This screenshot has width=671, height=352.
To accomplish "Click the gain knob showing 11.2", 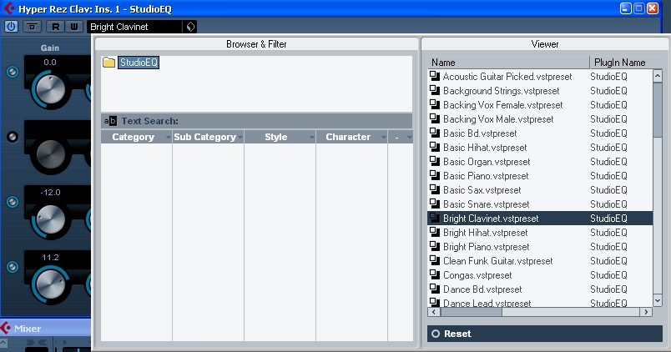I will click(x=51, y=284).
